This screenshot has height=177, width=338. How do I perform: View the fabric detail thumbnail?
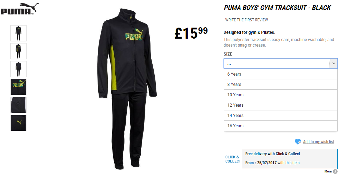pos(19,105)
